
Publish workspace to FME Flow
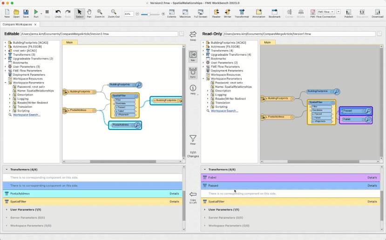click(349, 13)
